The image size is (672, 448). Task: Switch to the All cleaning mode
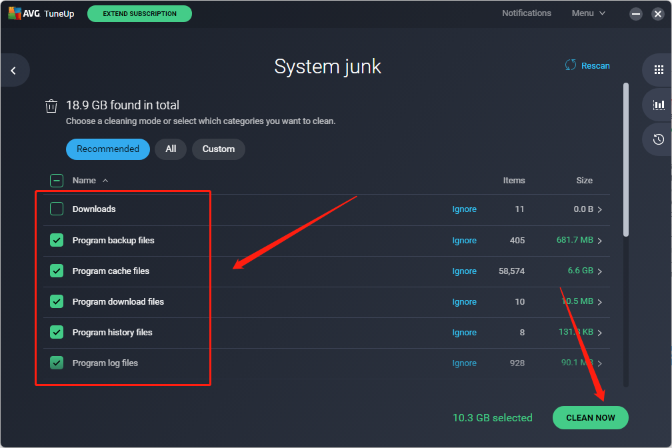[171, 149]
